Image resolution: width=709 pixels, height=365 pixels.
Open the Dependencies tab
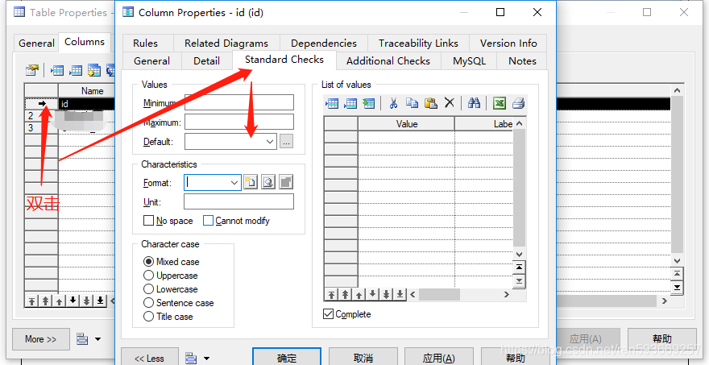[x=324, y=44]
